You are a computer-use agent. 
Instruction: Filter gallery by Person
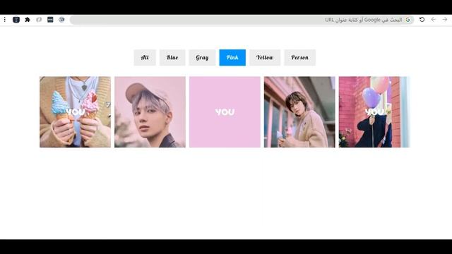click(299, 58)
